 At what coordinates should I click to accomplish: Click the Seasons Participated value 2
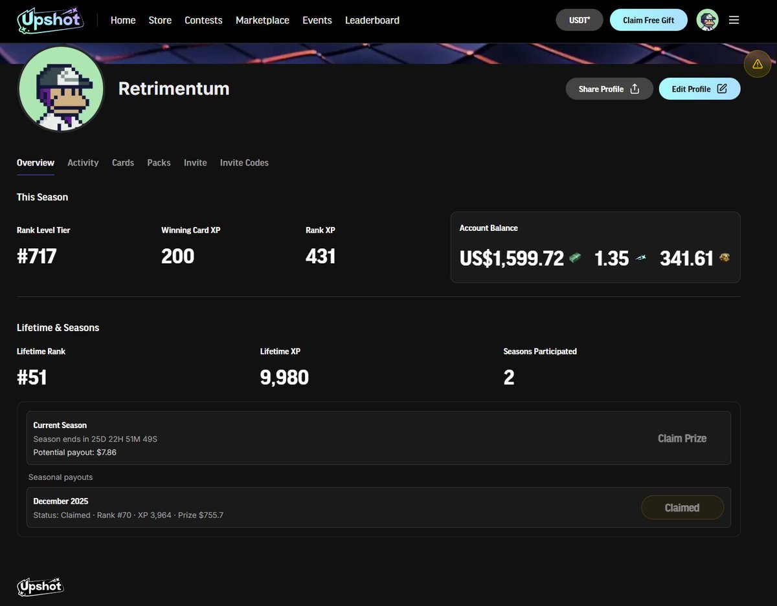[x=509, y=377]
